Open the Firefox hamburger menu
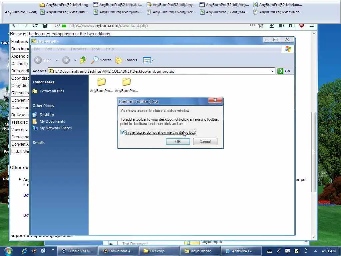Image resolution: width=341 pixels, height=256 pixels. tap(311, 25)
